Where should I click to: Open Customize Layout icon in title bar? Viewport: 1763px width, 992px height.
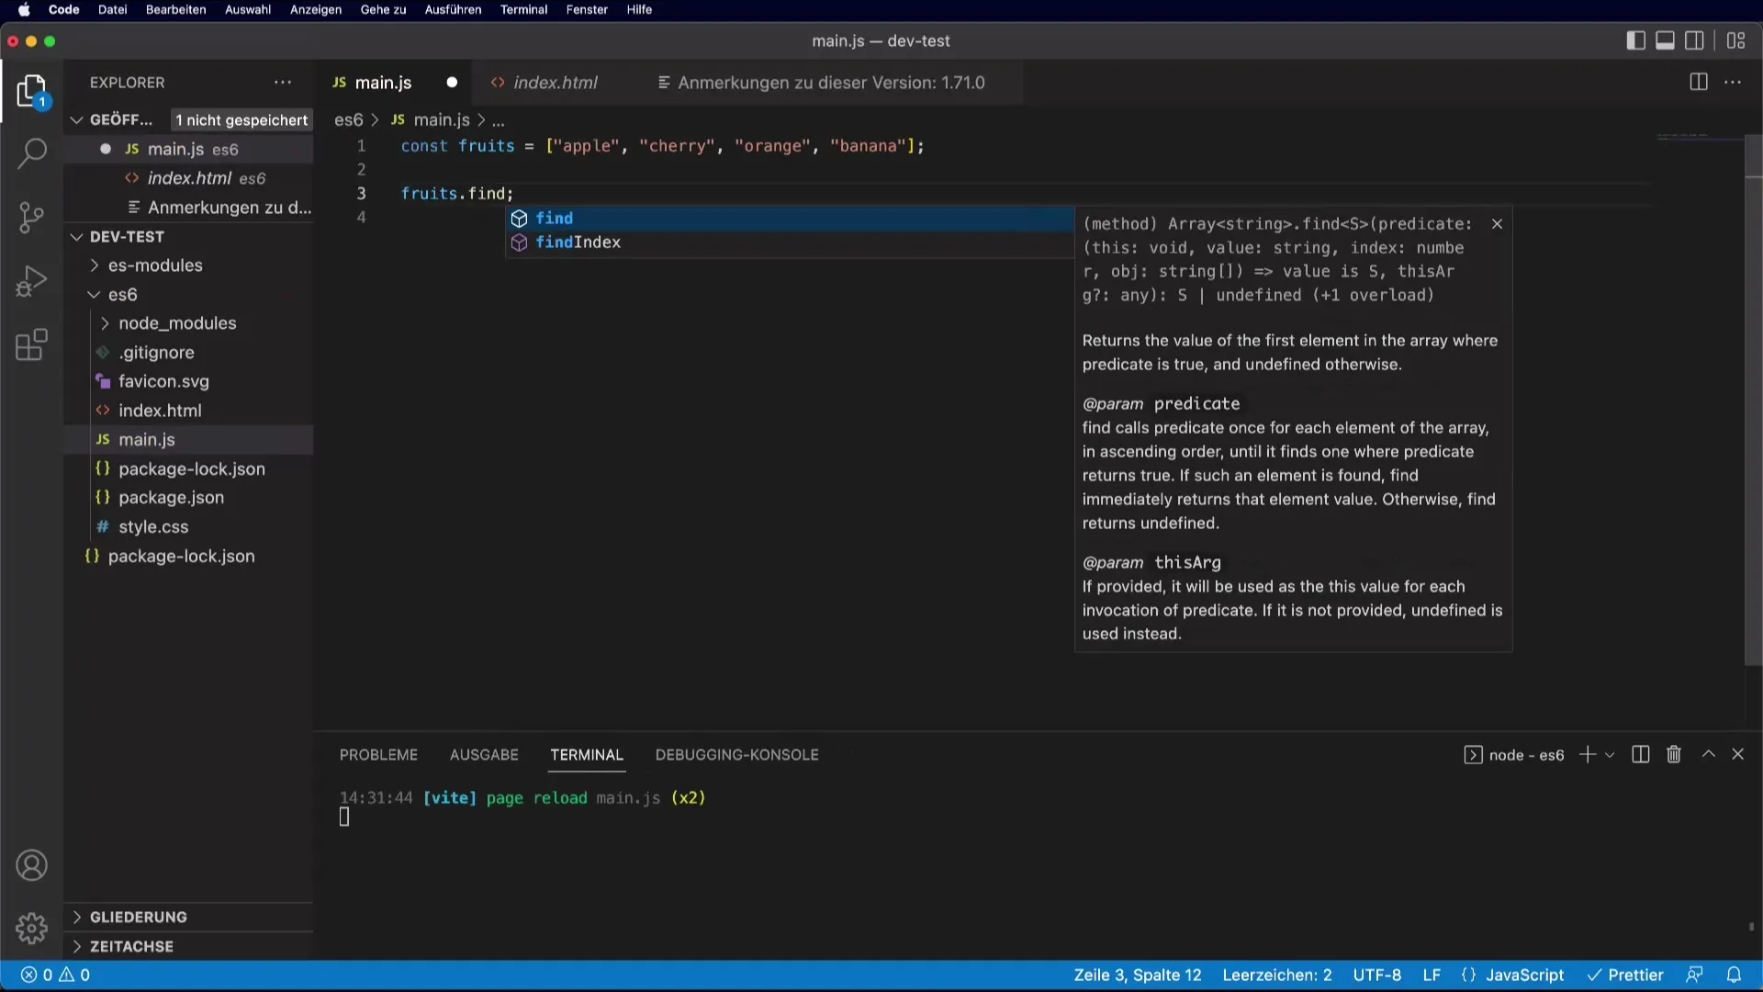(1735, 40)
